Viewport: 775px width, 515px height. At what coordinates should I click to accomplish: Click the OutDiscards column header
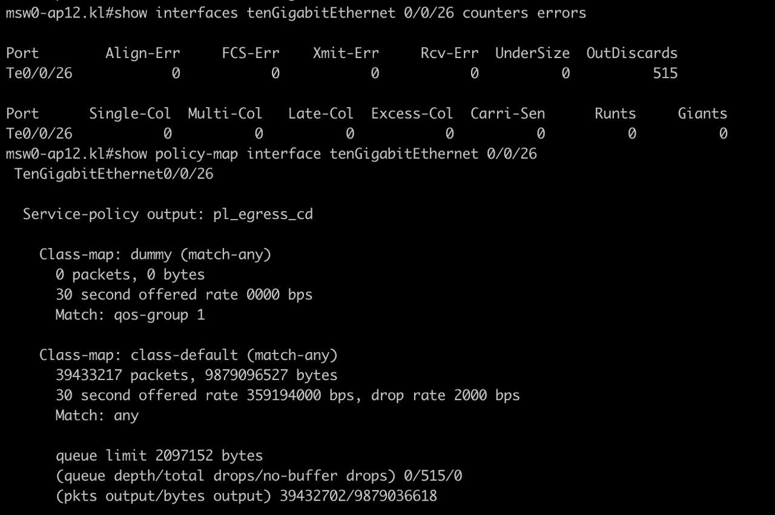tap(632, 53)
